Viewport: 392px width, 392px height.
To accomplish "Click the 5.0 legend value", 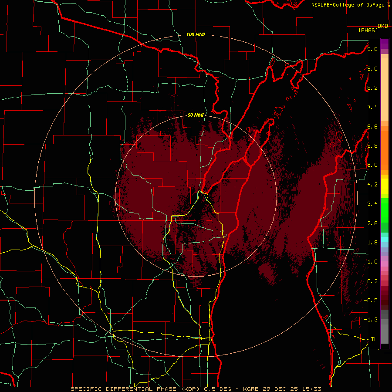I will coord(372,165).
